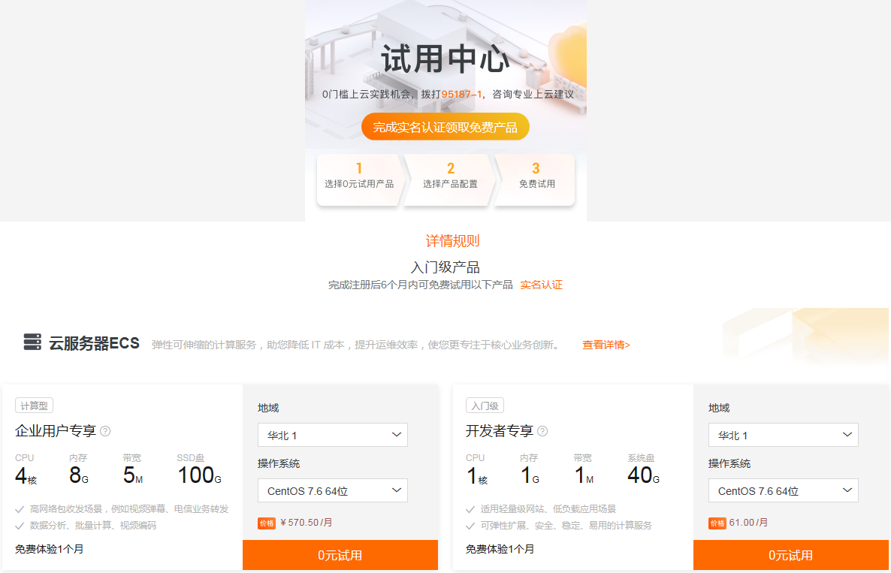This screenshot has width=891, height=573.
Task: Click the 入门级产品 heading
Action: (445, 267)
